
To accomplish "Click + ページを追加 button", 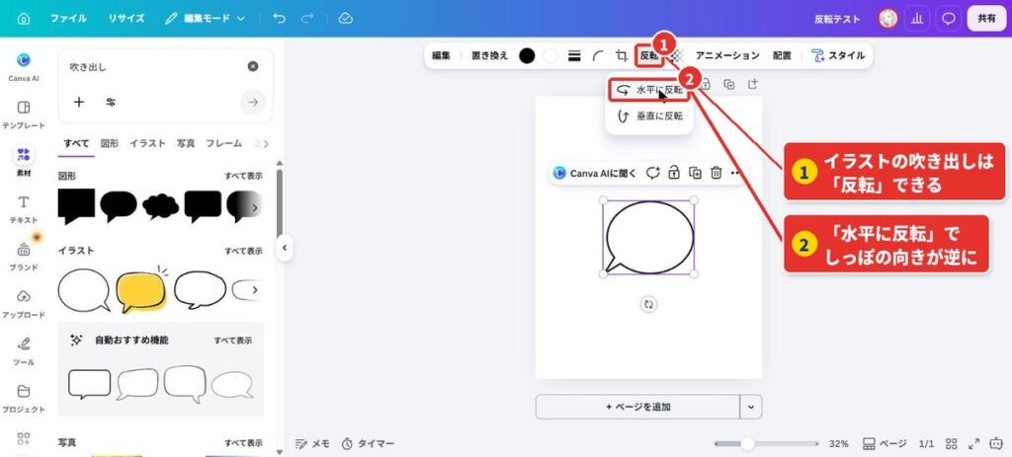I will pyautogui.click(x=637, y=407).
